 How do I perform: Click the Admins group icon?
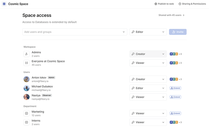(x=27, y=54)
